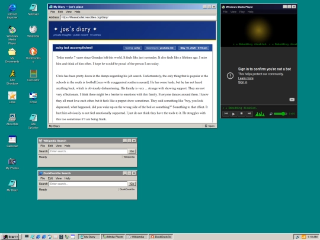The width and height of the screenshot is (320, 240).
Task: Click the Sign in link in Media Player
Action: click(242, 82)
